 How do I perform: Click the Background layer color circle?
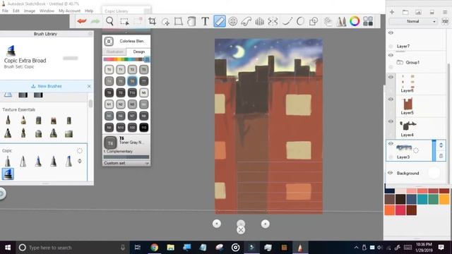(434, 173)
